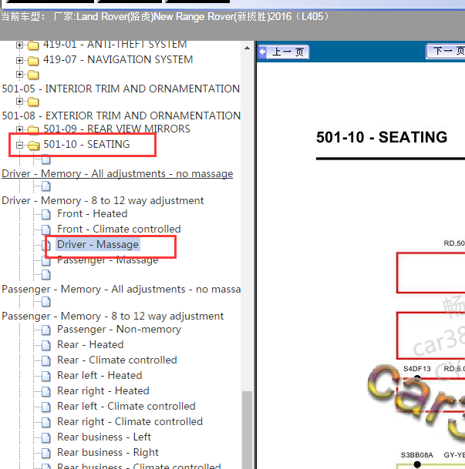Go to previous page with 上一页 button
Screen dimensions: 465x469
pos(283,52)
